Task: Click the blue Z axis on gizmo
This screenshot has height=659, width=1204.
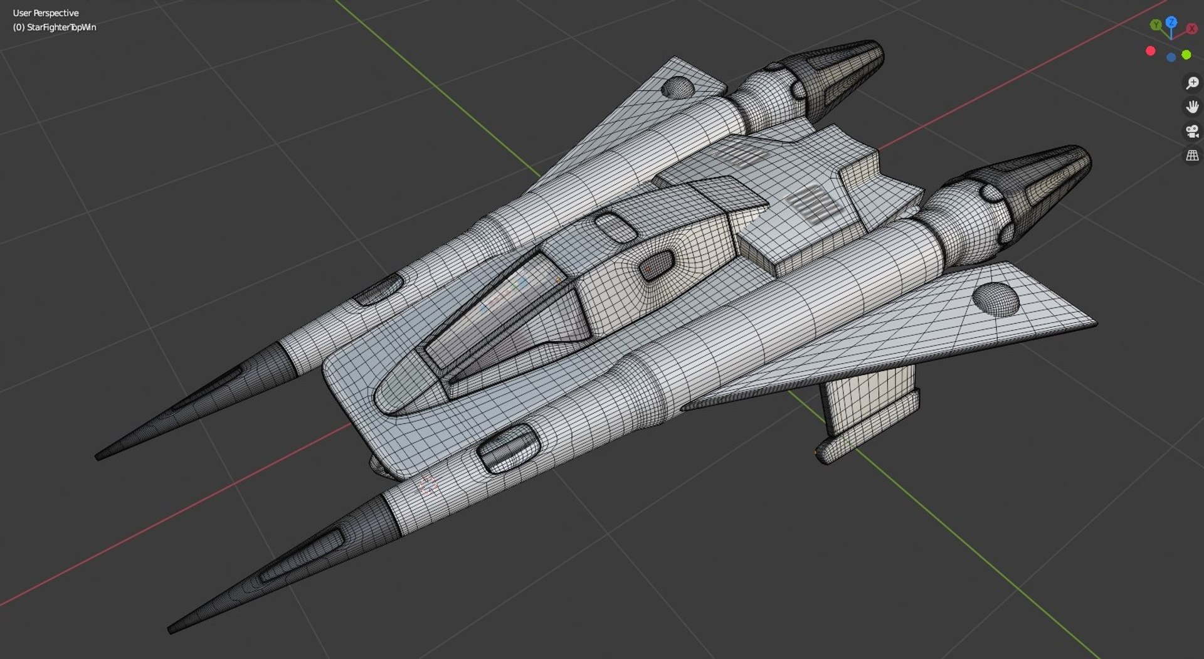Action: tap(1171, 23)
